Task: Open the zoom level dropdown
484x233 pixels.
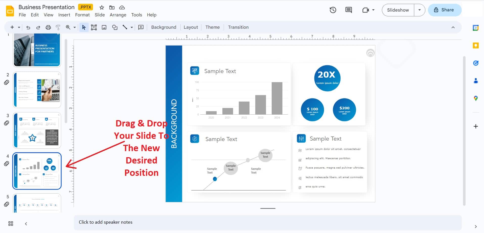Action: coord(74,27)
